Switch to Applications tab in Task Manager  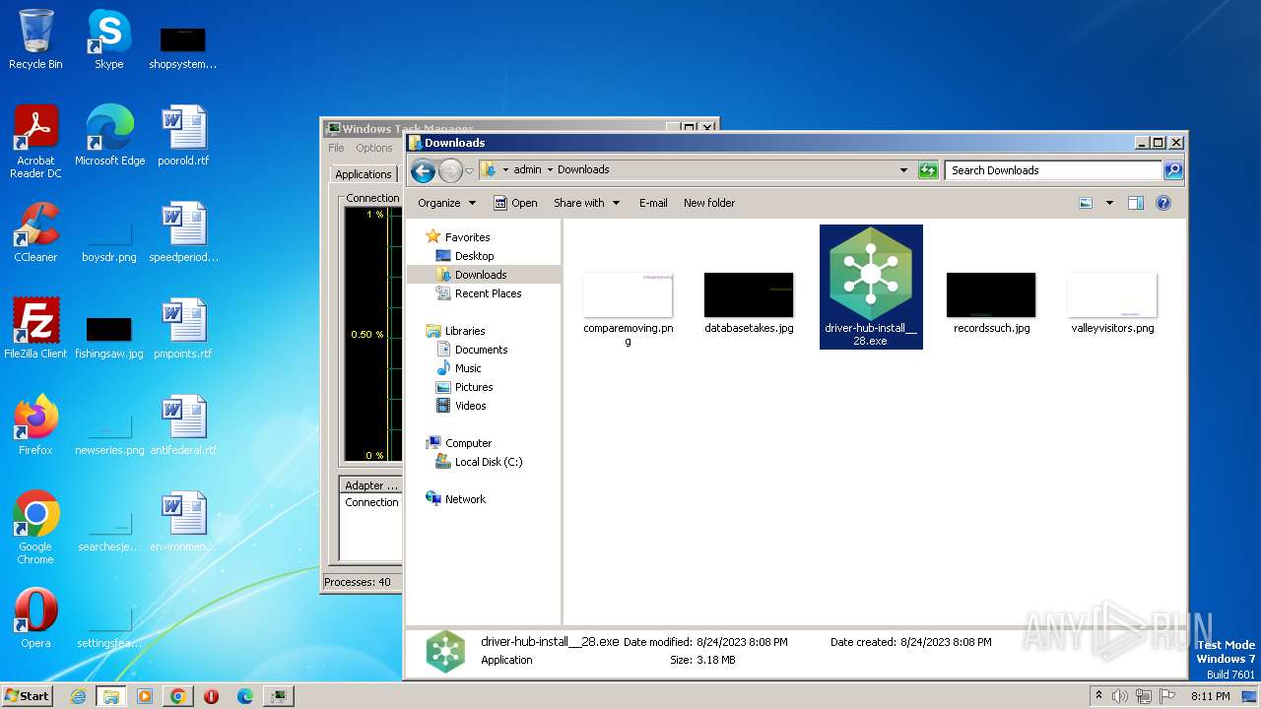364,174
